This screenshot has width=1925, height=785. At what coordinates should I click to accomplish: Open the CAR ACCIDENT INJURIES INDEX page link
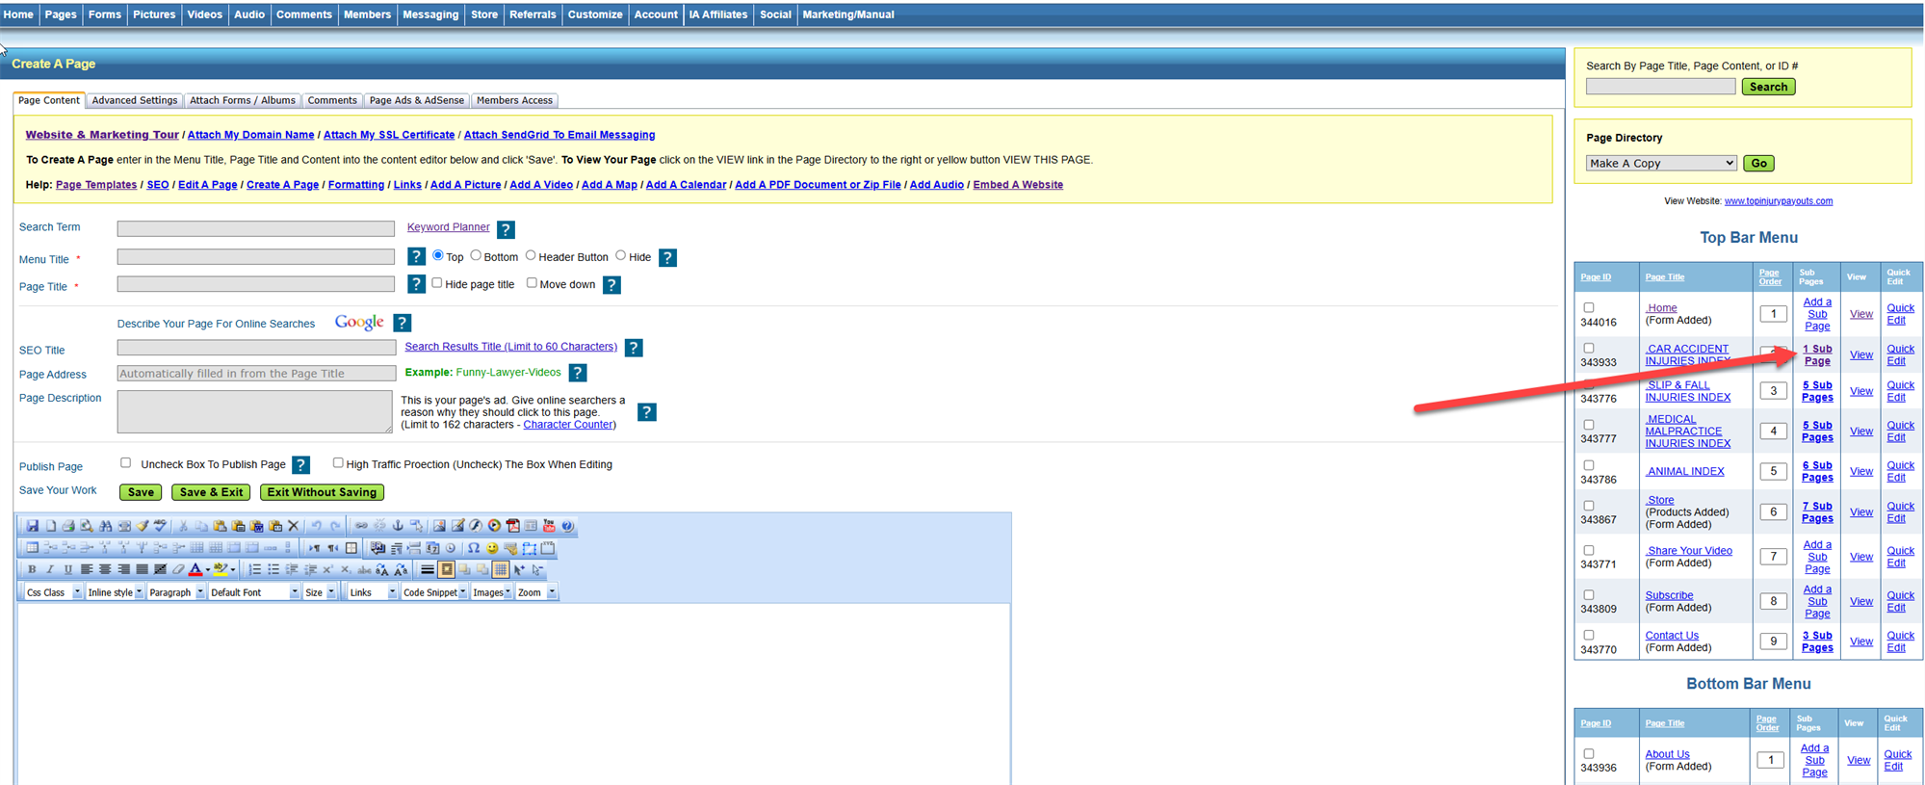(1687, 354)
